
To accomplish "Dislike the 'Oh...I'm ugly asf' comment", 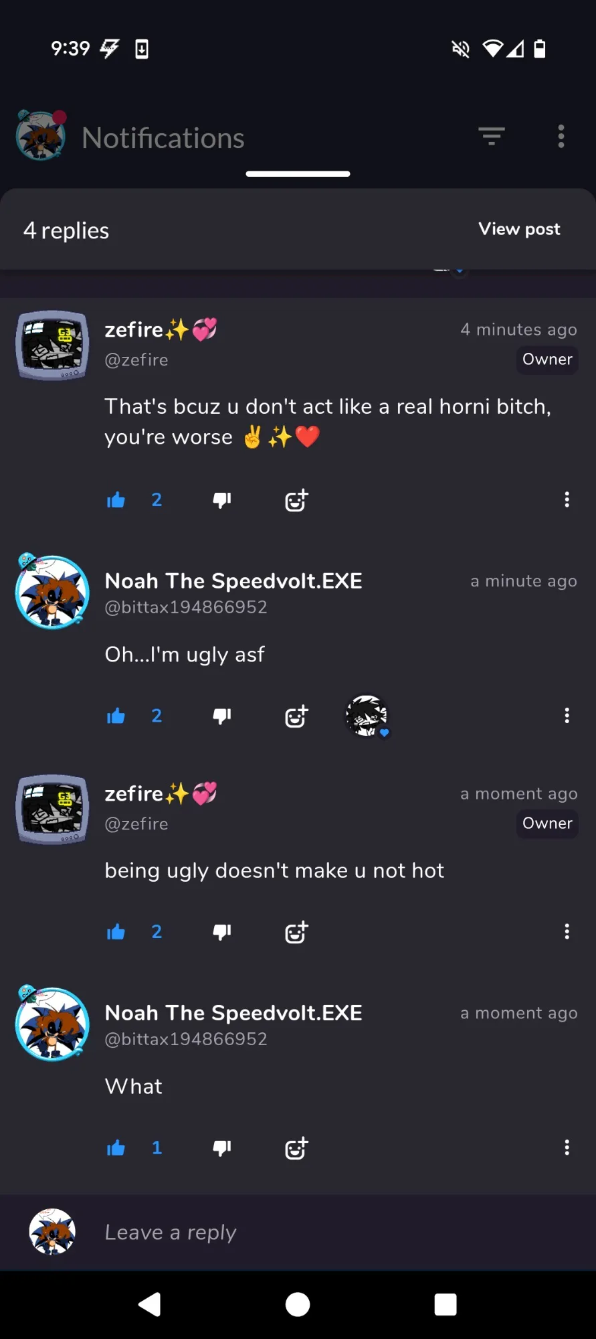I will (x=222, y=716).
